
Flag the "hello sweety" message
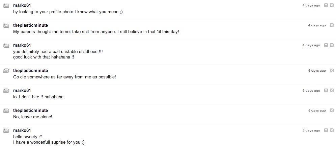326,130
